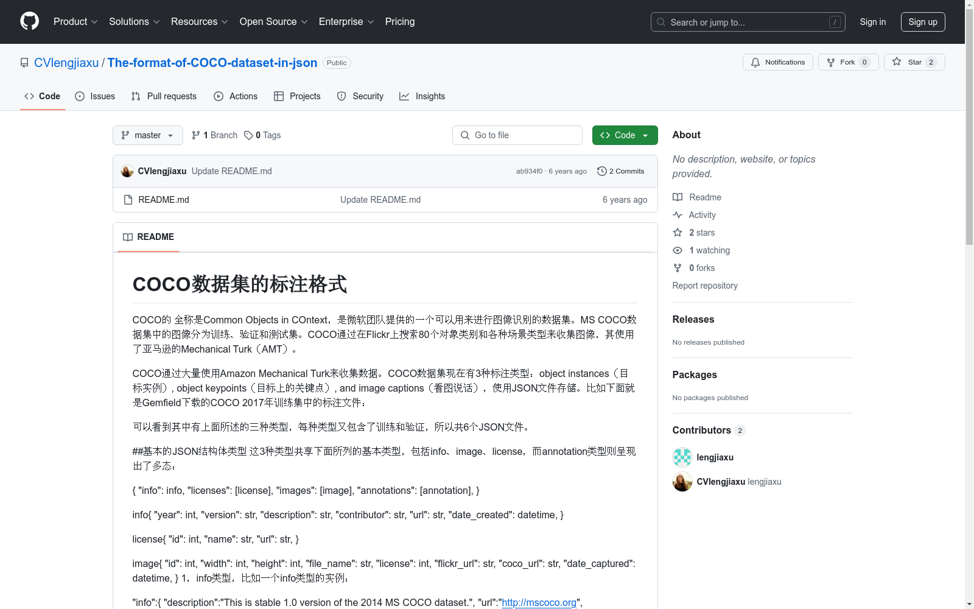This screenshot has height=609, width=974.
Task: Open the master branch dropdown
Action: (148, 135)
